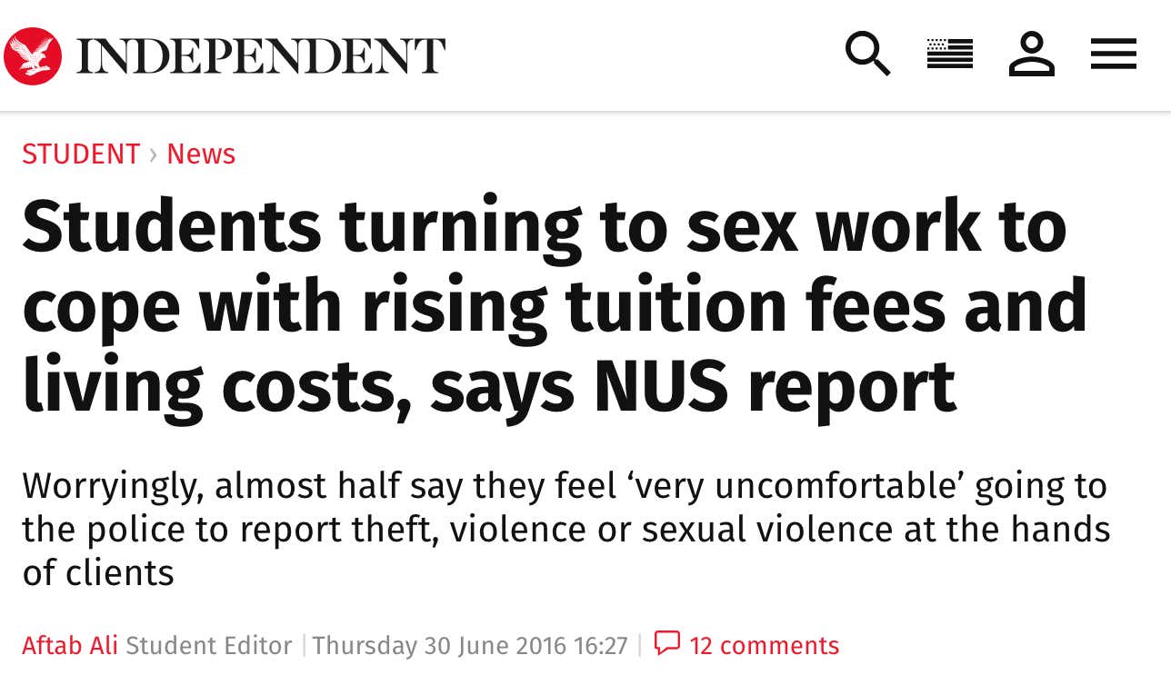Screen dimensions: 1171x685
Task: Open the News breadcrumb link
Action: point(201,154)
